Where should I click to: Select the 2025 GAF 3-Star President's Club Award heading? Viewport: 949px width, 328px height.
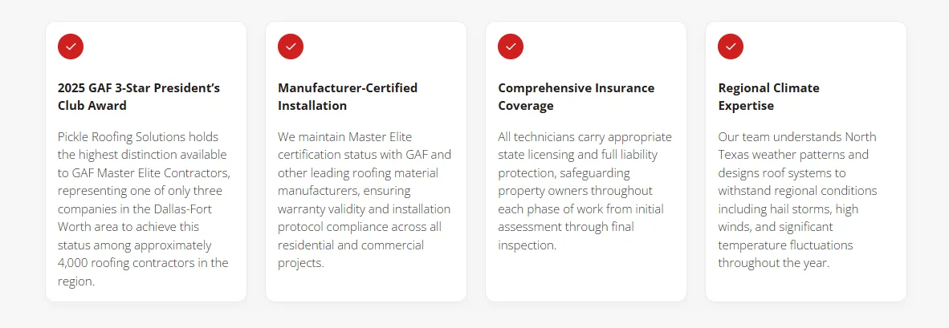[139, 97]
